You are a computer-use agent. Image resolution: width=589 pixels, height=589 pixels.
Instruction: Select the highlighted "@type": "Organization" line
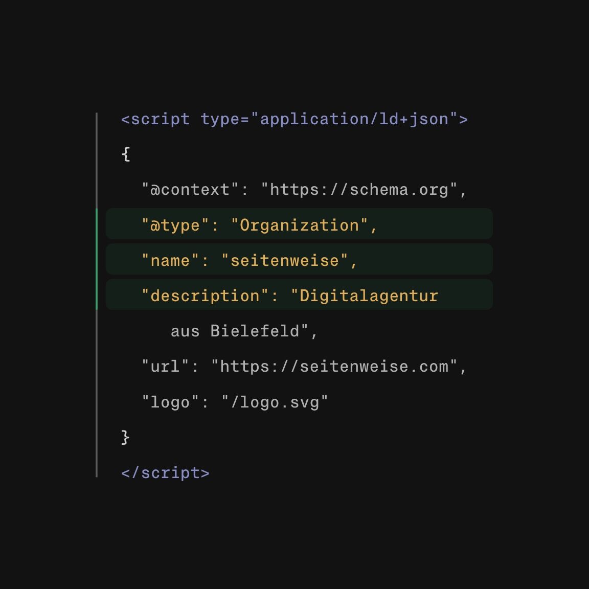point(299,224)
